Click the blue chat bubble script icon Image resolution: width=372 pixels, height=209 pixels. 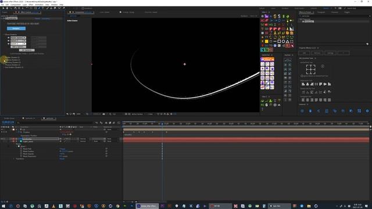275,45
